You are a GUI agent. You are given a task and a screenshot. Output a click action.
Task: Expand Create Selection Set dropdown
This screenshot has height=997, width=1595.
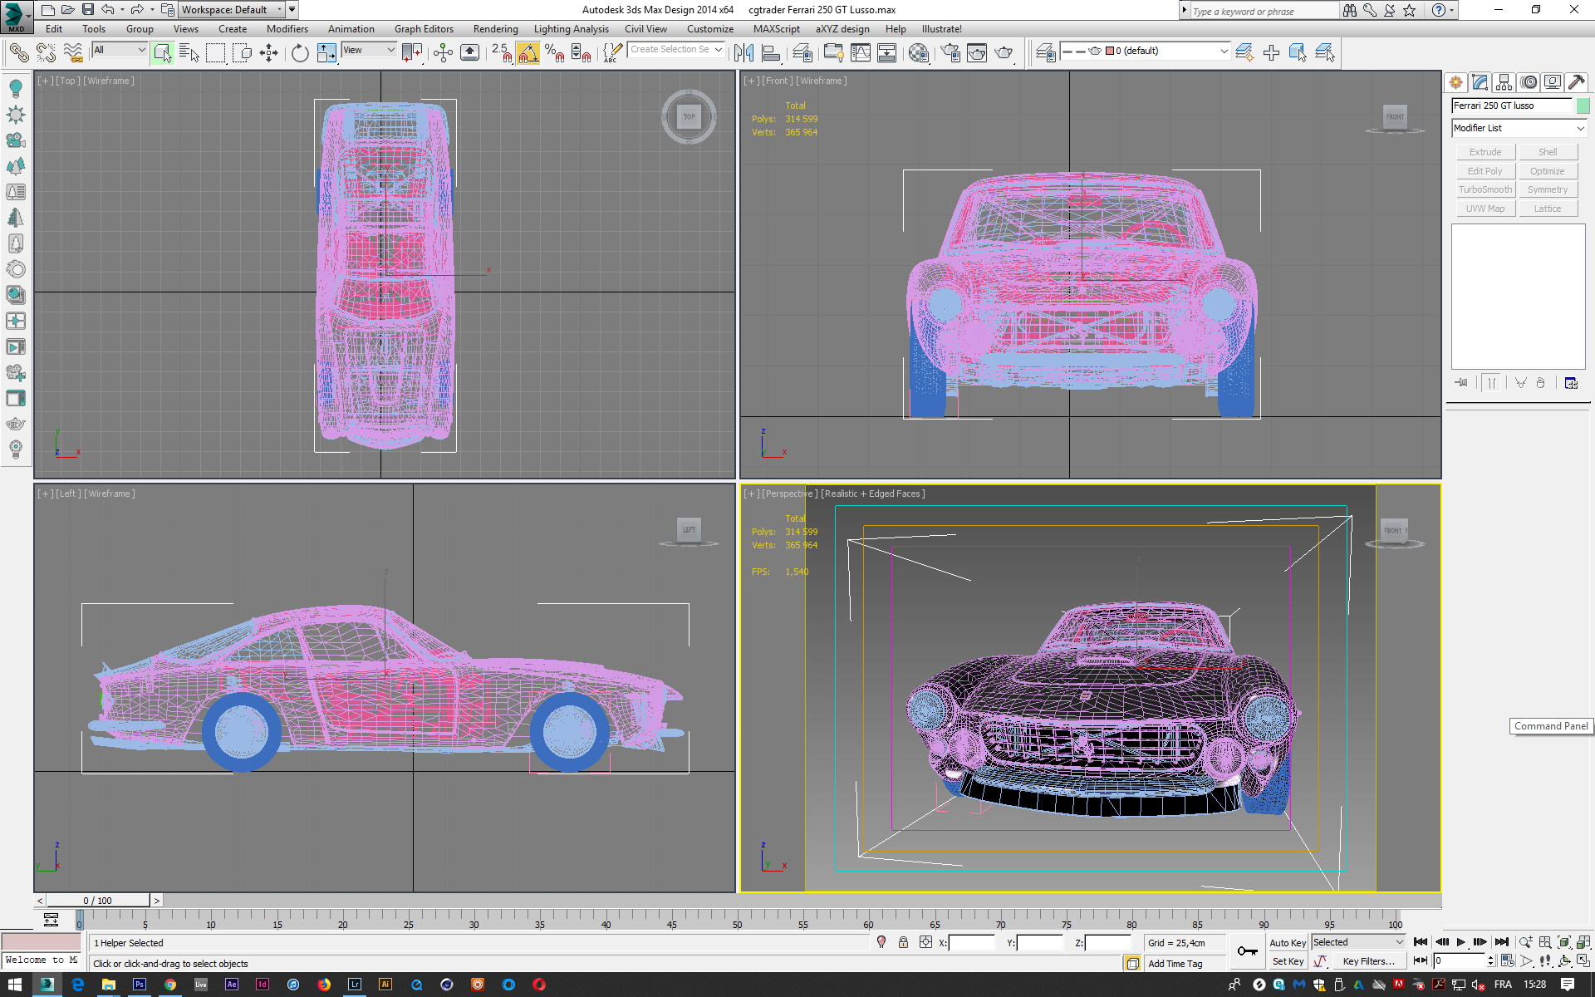tap(719, 50)
